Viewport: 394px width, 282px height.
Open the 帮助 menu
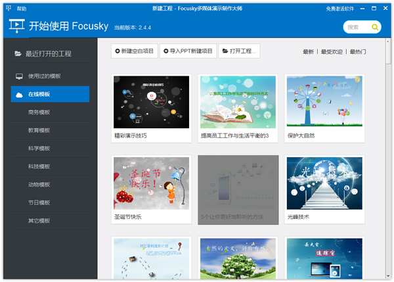(x=22, y=9)
